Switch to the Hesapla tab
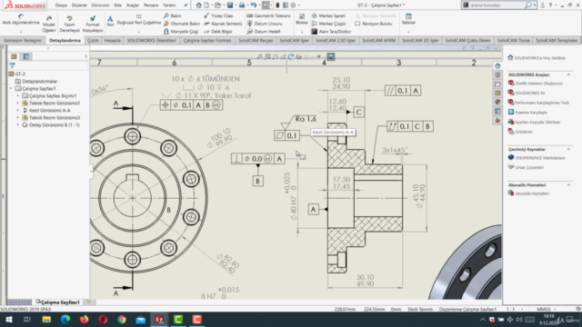The height and width of the screenshot is (327, 582). pyautogui.click(x=112, y=40)
